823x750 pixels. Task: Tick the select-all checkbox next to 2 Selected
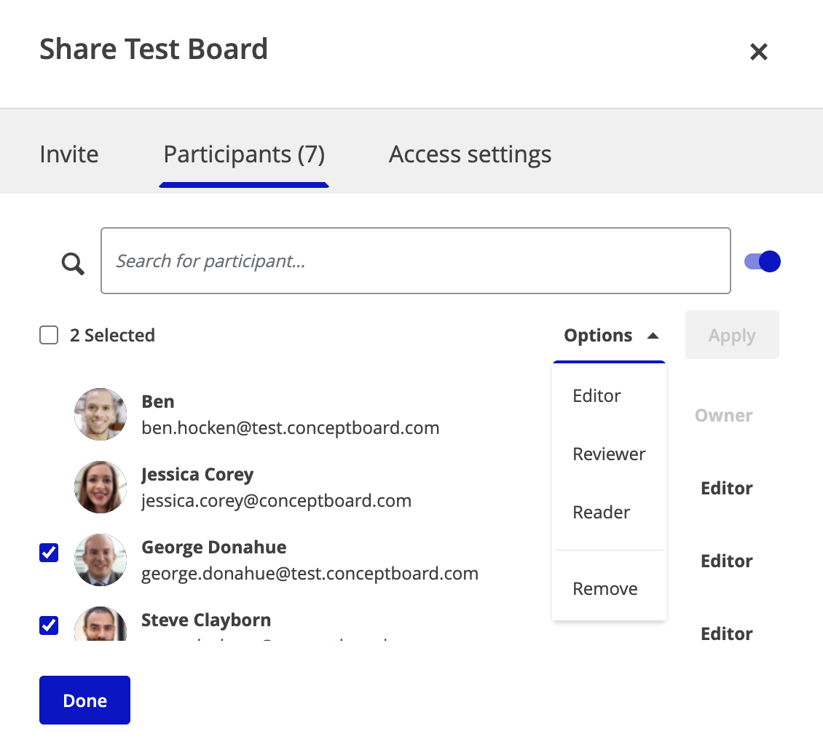pos(49,335)
